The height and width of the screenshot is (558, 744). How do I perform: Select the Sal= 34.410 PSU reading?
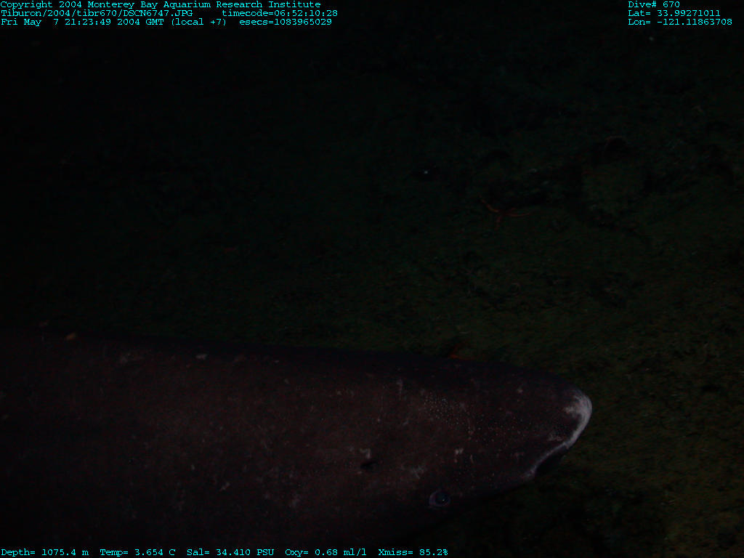click(x=230, y=552)
